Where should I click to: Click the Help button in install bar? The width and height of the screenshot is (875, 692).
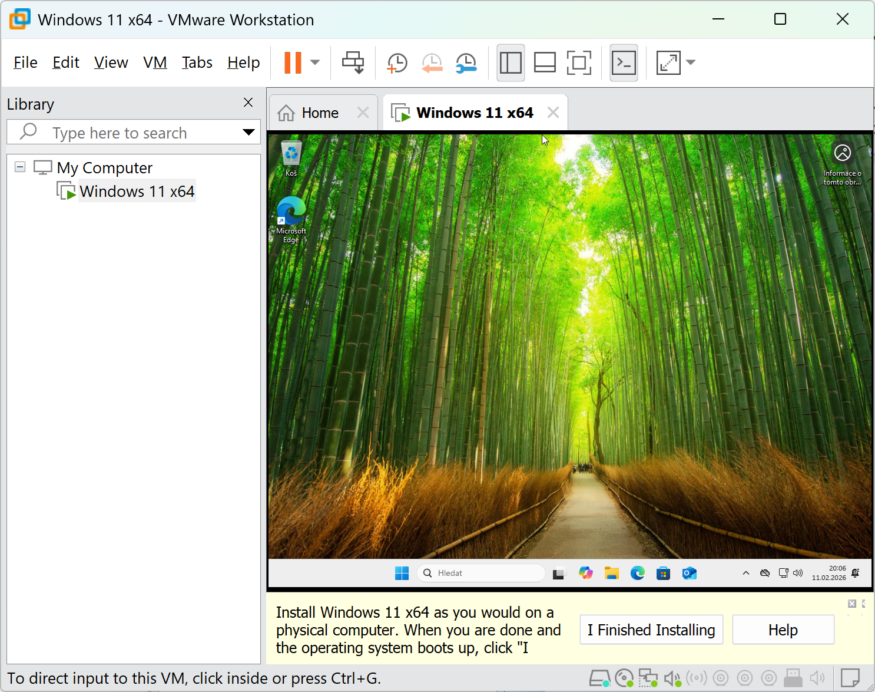[783, 630]
